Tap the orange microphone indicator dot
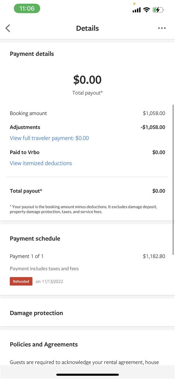 click(x=134, y=4)
